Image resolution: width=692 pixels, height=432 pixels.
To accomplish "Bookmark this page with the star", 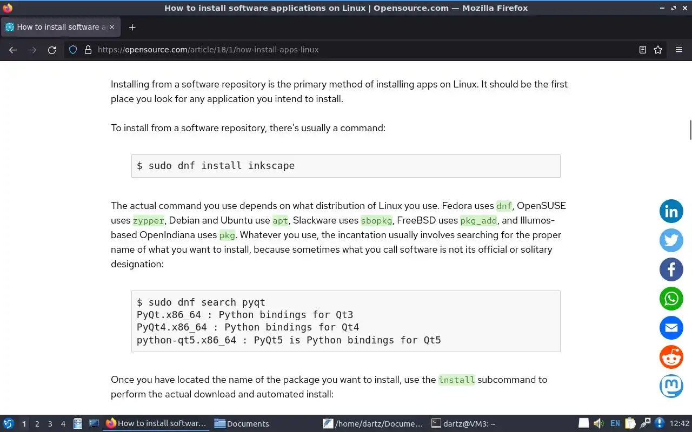I will 658,50.
